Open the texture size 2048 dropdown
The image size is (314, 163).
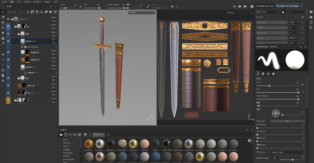point(270,12)
